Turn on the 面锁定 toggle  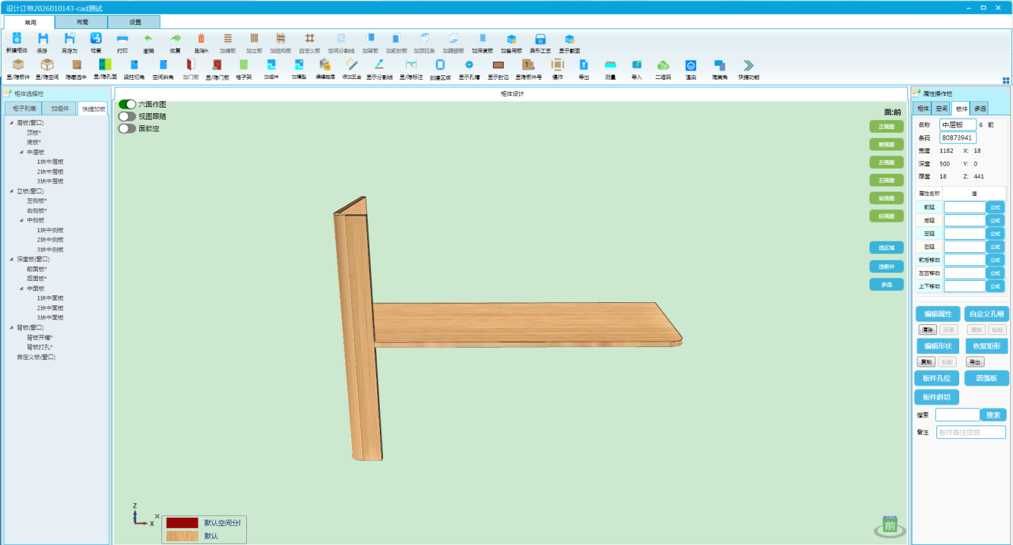pyautogui.click(x=127, y=128)
